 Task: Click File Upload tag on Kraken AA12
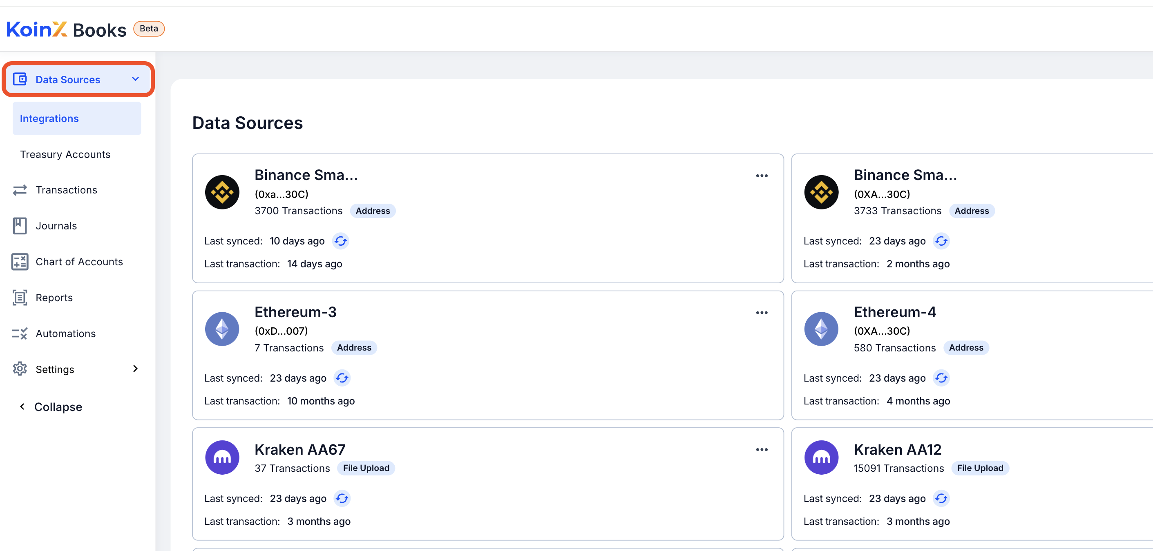[980, 468]
